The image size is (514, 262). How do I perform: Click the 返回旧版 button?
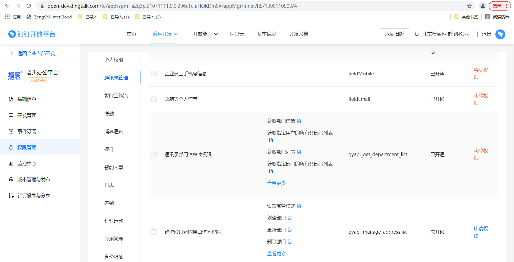pos(394,34)
